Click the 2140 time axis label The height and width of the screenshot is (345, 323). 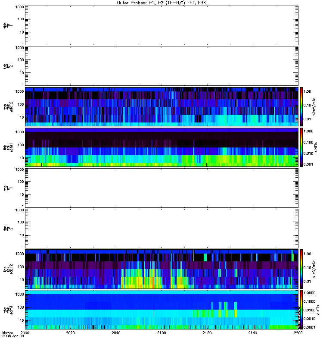[253, 332]
